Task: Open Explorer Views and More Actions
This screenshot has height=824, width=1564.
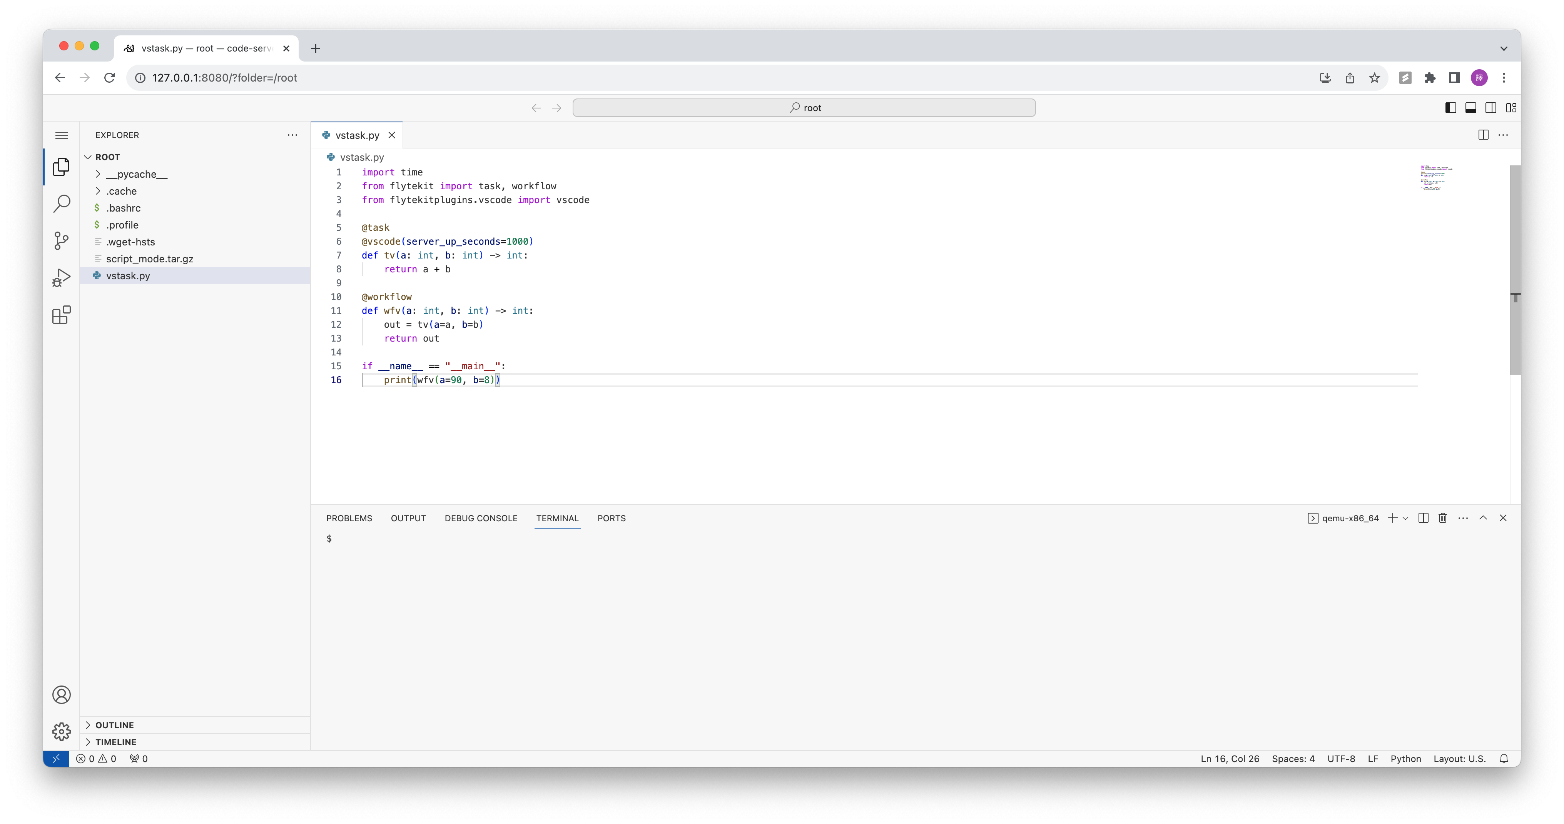Action: 292,135
